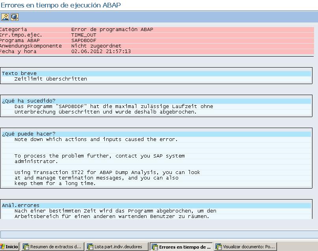The image size is (318, 251).
Task: Switch to Visualizar documento window
Action: [x=245, y=247]
